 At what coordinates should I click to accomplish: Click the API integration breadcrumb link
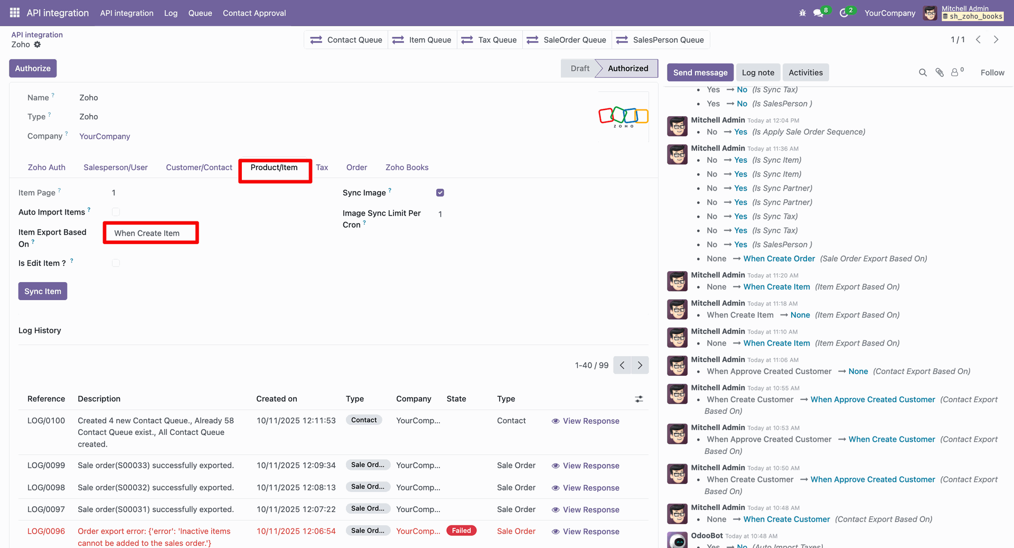37,34
